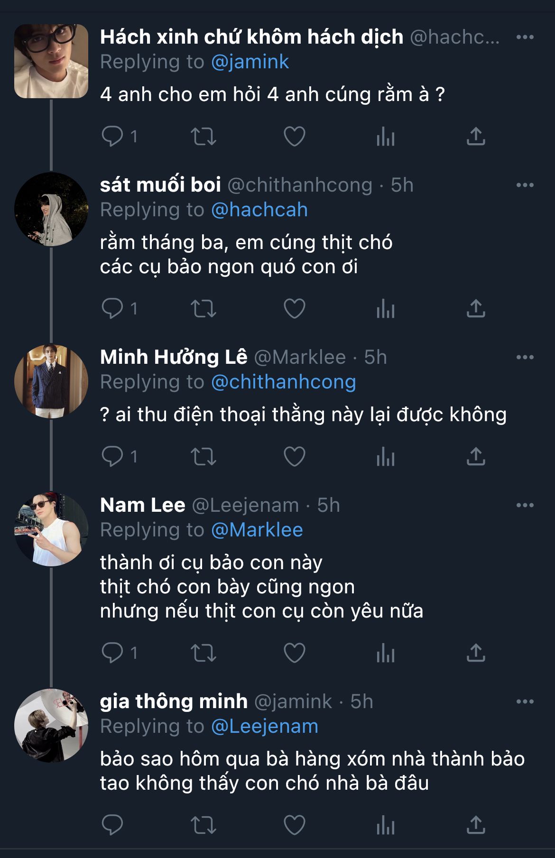Open Nam Lee's profile picture
This screenshot has width=555, height=858.
tap(51, 529)
